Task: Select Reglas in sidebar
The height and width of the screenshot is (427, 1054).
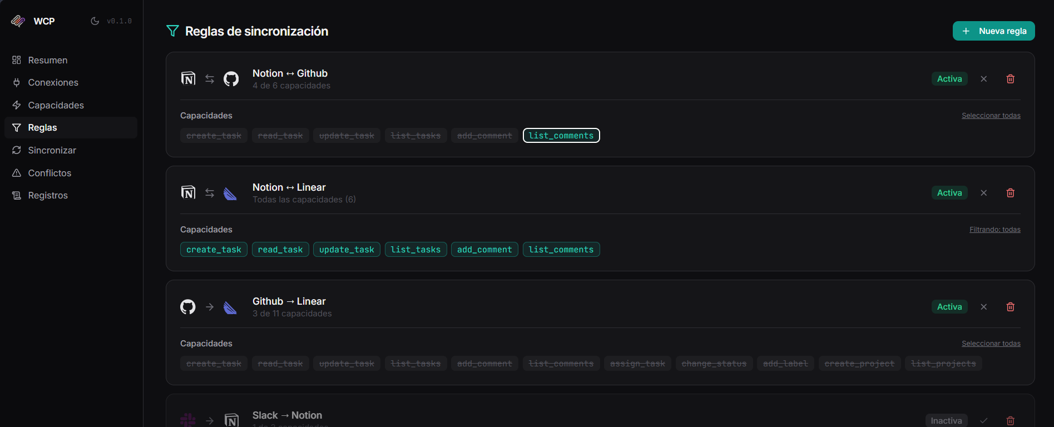Action: 71,127
